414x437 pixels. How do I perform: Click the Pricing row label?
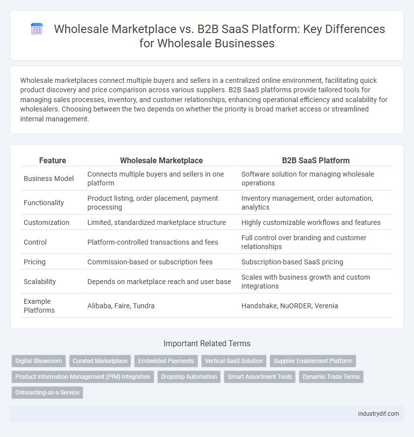pos(34,262)
